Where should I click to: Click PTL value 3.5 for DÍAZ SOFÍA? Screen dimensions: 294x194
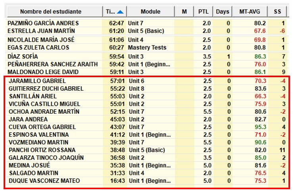[207, 57]
